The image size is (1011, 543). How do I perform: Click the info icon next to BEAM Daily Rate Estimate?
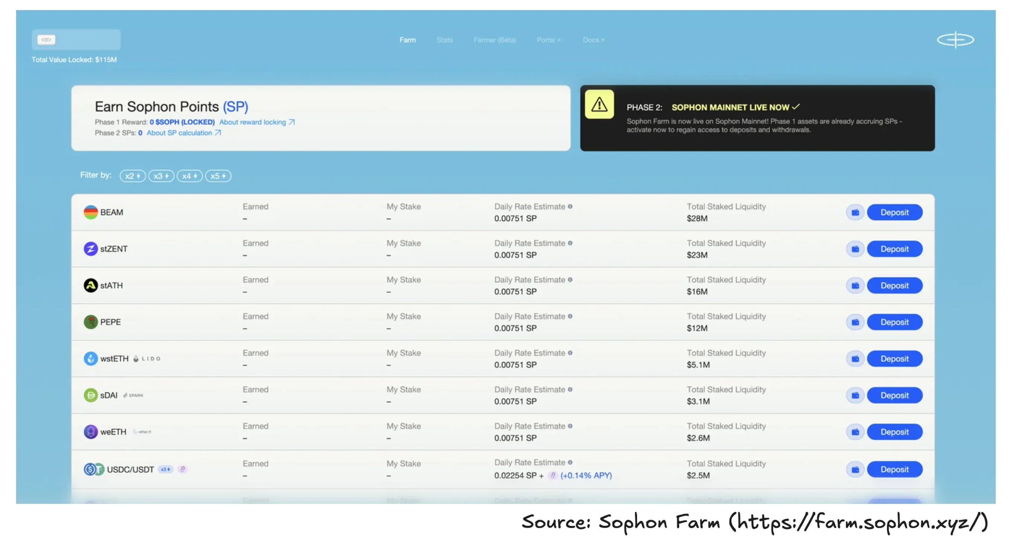click(570, 206)
